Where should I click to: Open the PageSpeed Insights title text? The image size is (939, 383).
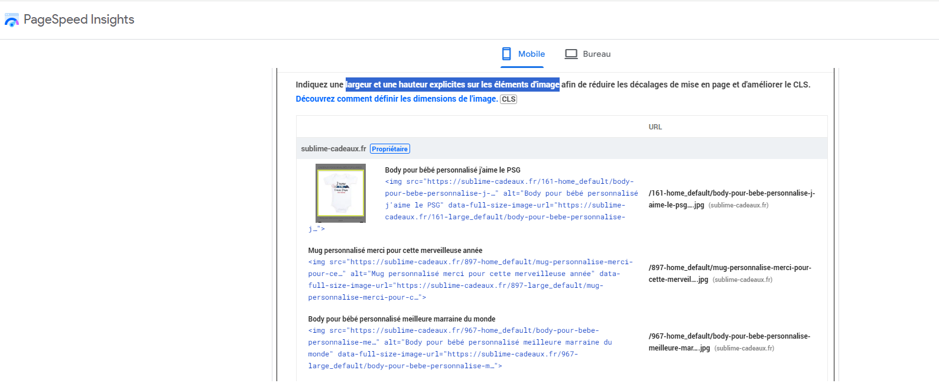coord(79,20)
